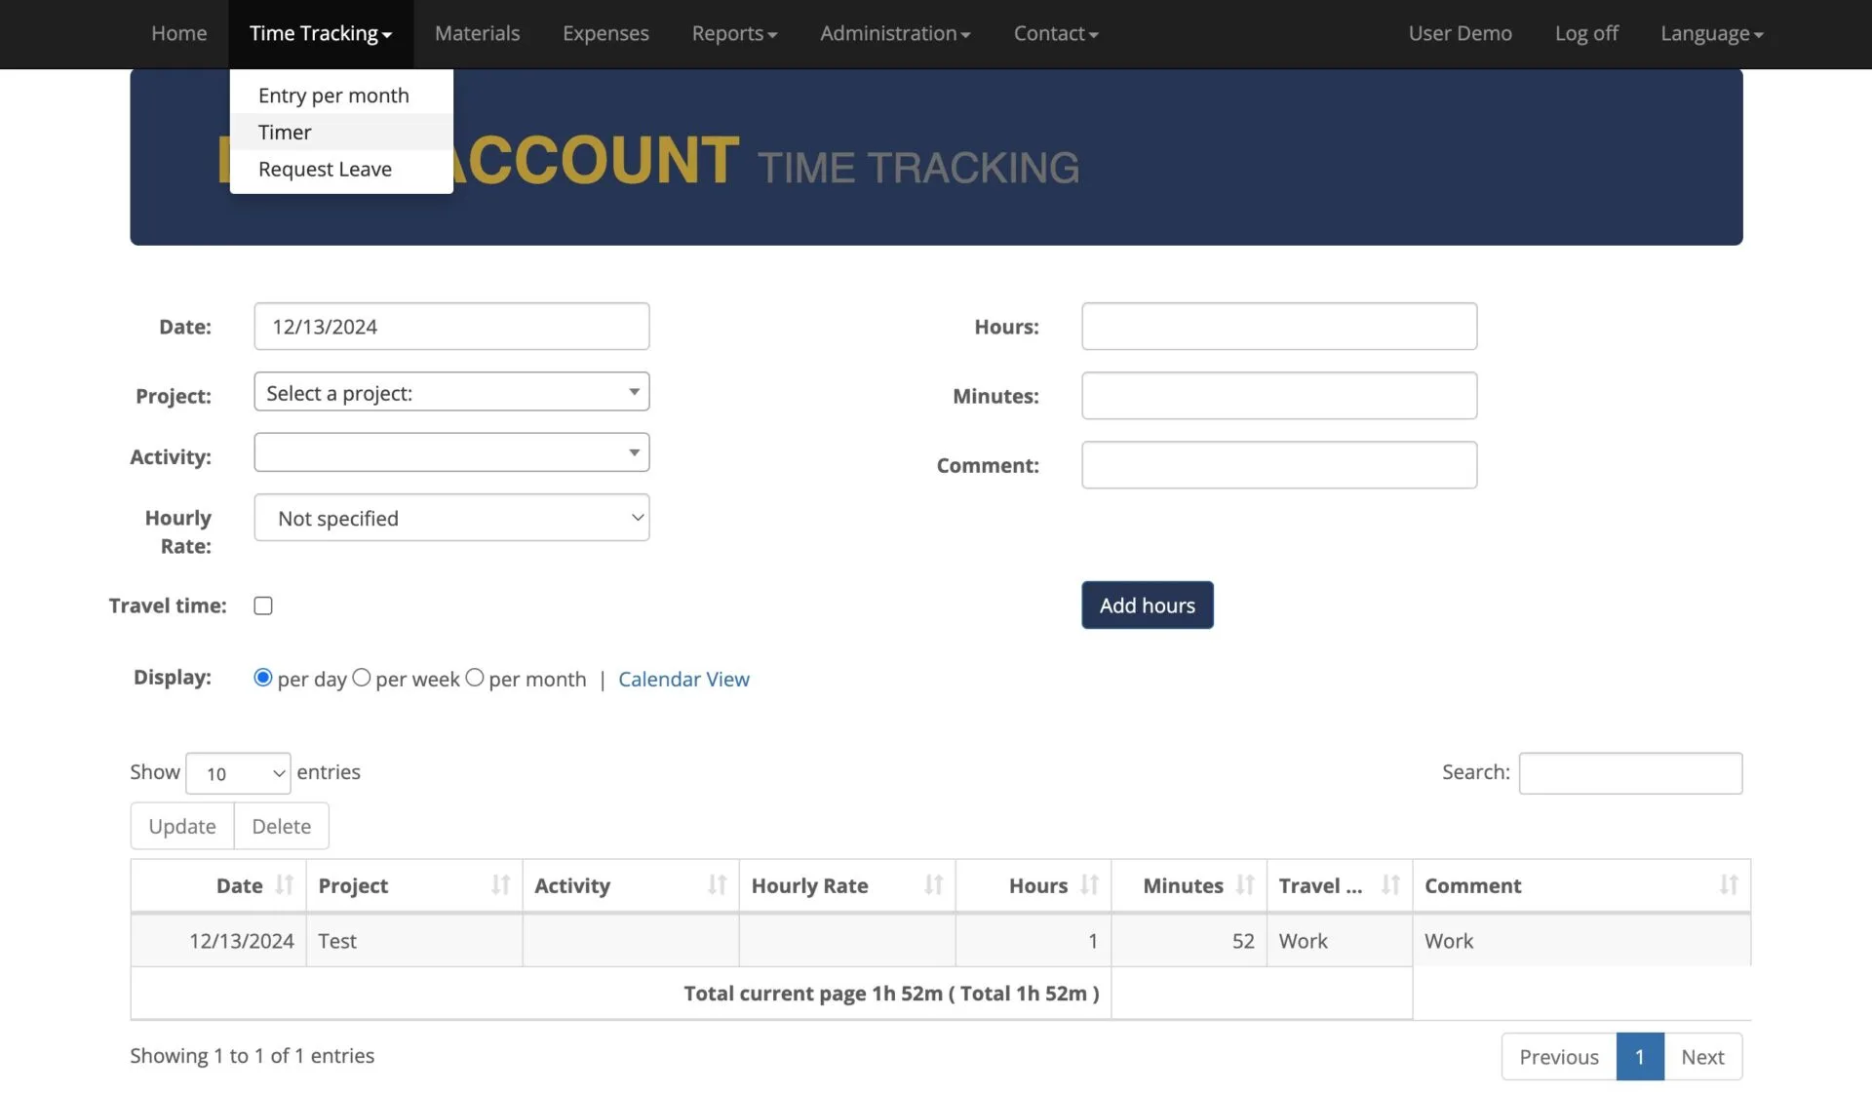Click Minutes column sort icon
This screenshot has width=1872, height=1094.
click(1245, 884)
